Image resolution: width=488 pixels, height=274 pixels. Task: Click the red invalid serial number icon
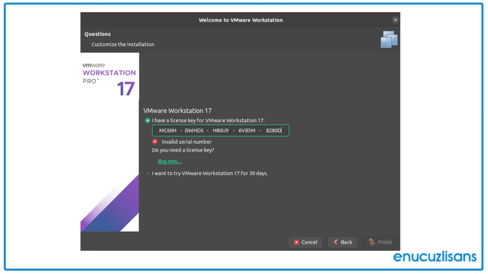coord(155,141)
